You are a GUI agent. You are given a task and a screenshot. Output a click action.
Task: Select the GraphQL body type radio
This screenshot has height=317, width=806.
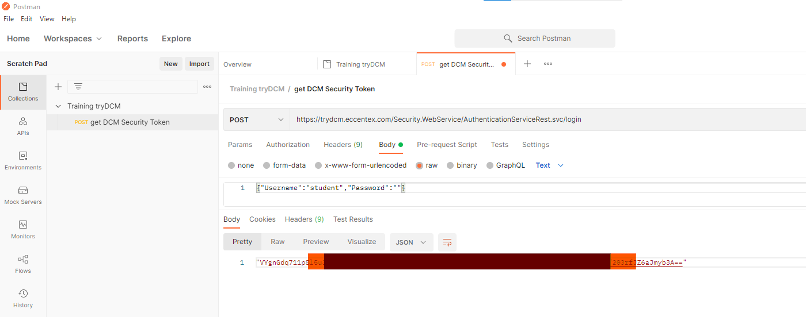point(491,165)
